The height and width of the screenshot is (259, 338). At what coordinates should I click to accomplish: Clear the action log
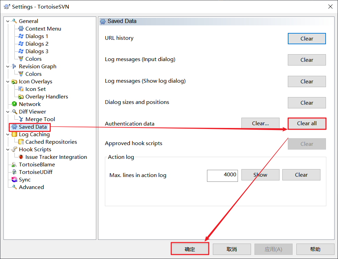tap(301, 175)
